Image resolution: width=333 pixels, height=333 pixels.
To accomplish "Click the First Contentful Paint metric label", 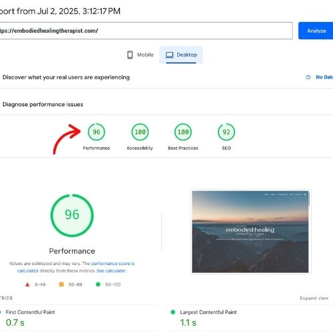I will pos(30,312).
